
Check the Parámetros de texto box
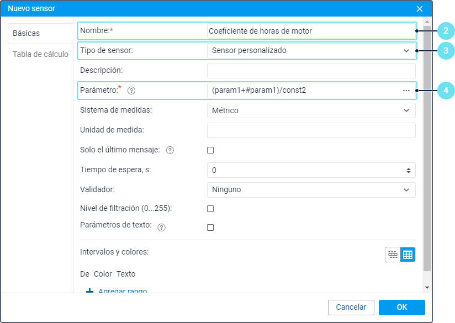tap(210, 227)
